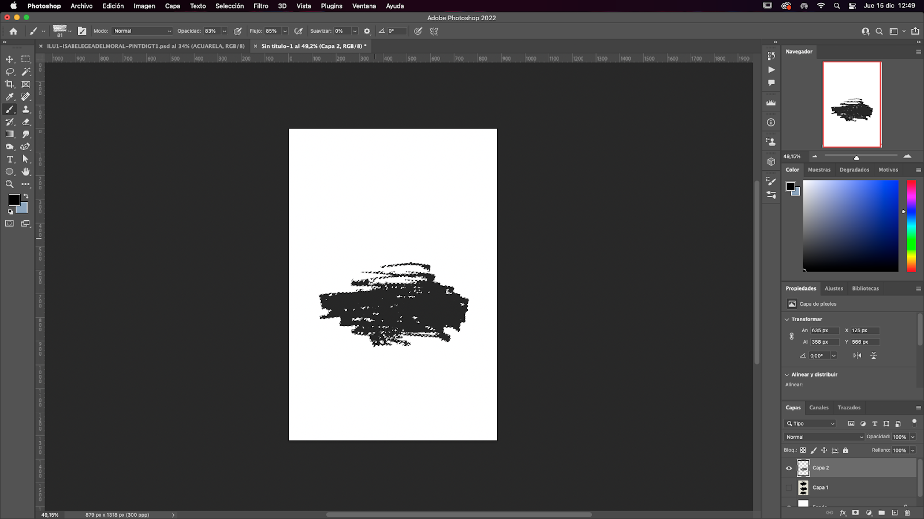Select the Eyedropper tool
The image size is (924, 519).
10,97
